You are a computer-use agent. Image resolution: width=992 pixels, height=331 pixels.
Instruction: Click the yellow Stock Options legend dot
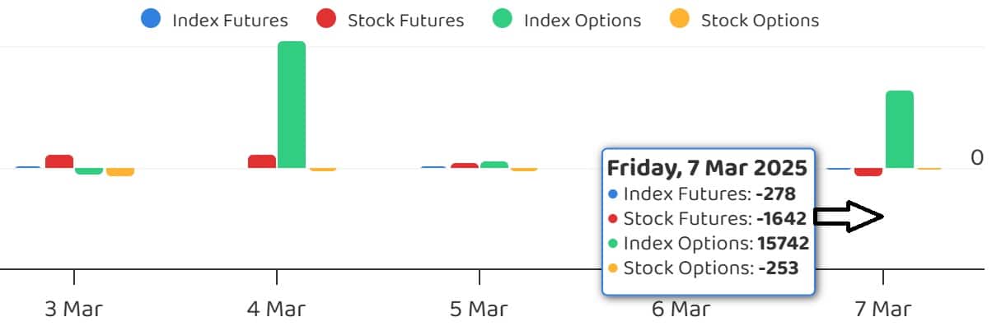pos(680,19)
